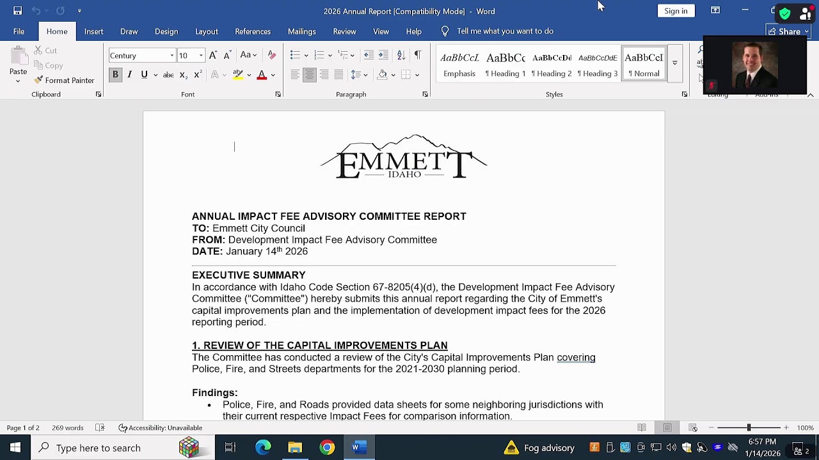Decrease paragraph indent
The image size is (819, 460).
point(369,56)
